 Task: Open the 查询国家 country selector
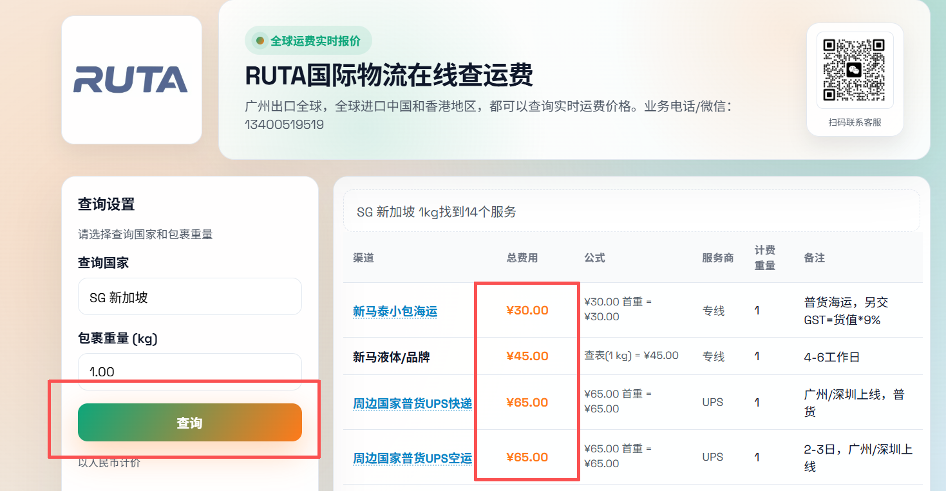[x=189, y=297]
